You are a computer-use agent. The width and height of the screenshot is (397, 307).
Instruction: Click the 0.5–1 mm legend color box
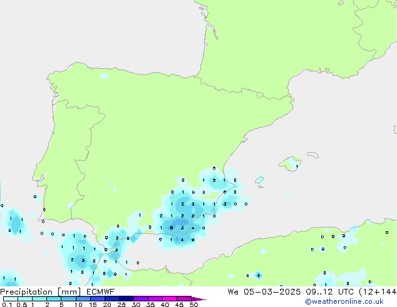click(25, 299)
